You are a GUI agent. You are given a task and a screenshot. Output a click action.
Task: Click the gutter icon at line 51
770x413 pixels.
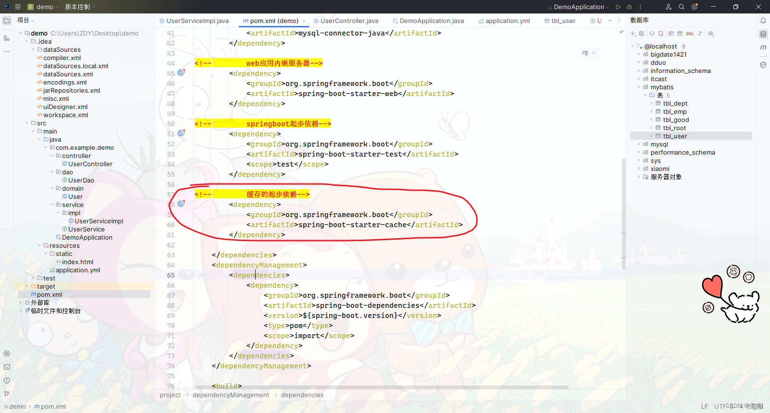(181, 133)
